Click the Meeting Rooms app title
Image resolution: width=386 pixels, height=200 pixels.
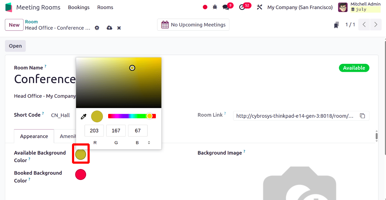coord(38,7)
